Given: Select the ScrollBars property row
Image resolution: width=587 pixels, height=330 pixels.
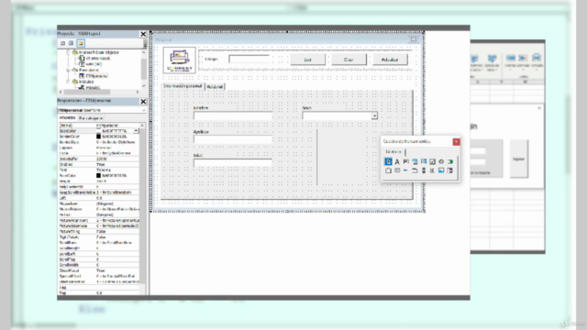Looking at the screenshot, I should pyautogui.click(x=99, y=242).
